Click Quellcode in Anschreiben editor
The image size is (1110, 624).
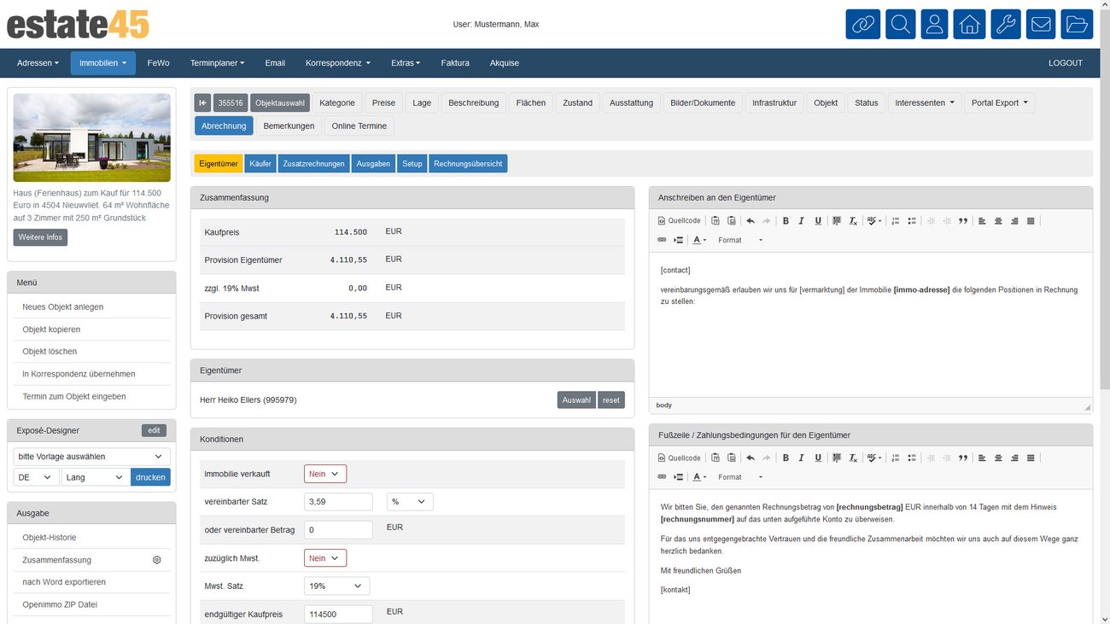(680, 221)
